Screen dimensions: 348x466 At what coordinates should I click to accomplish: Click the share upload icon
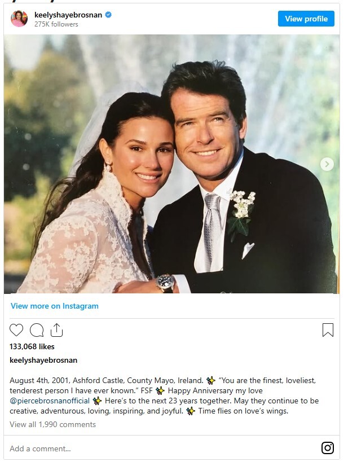tap(56, 330)
